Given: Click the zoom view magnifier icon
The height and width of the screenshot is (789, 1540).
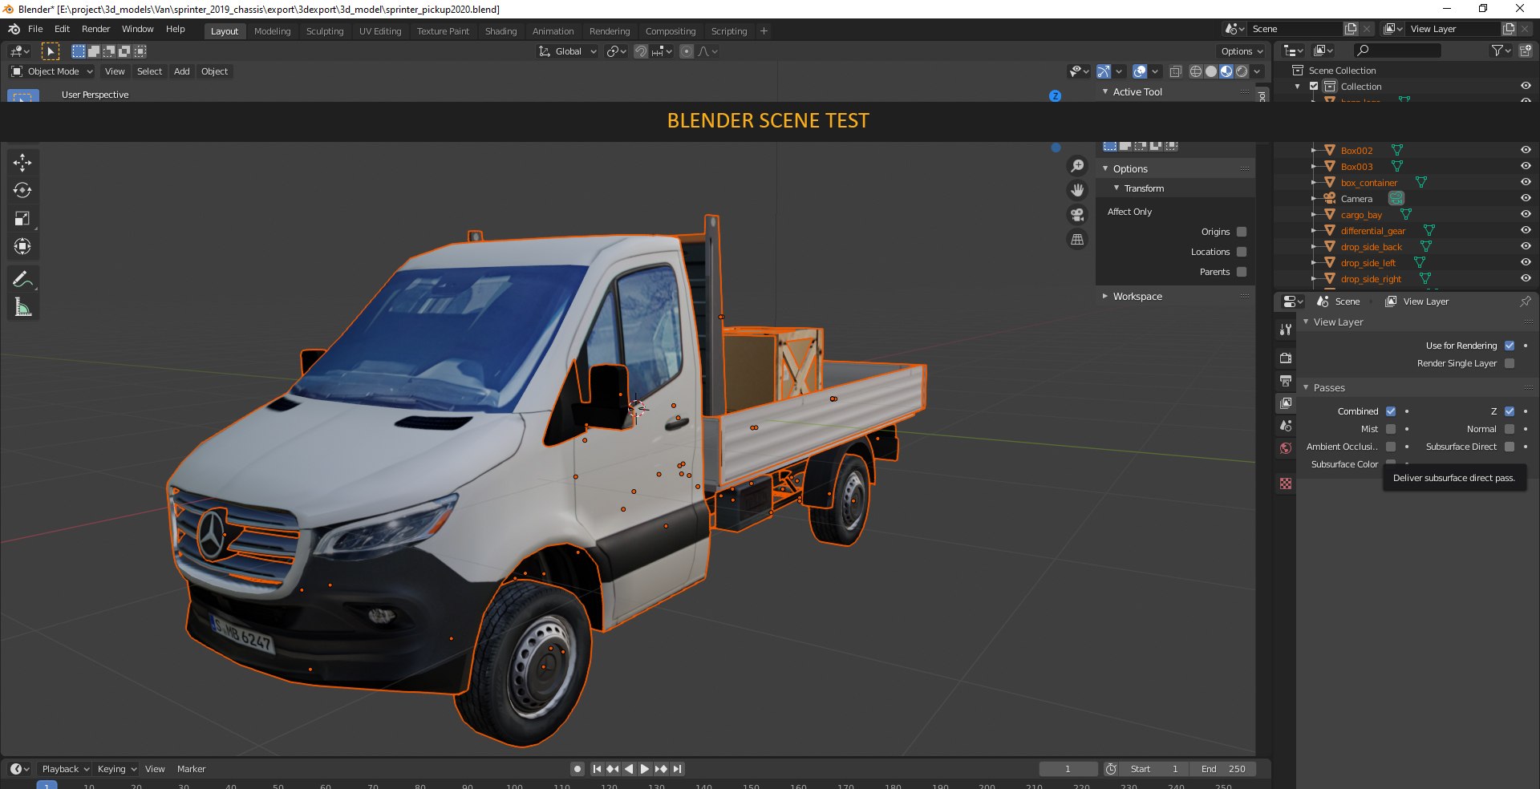Looking at the screenshot, I should coord(1077,166).
